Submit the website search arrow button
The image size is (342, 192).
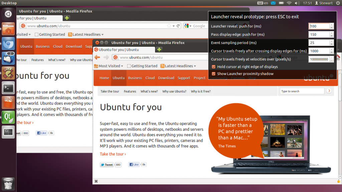(329, 91)
